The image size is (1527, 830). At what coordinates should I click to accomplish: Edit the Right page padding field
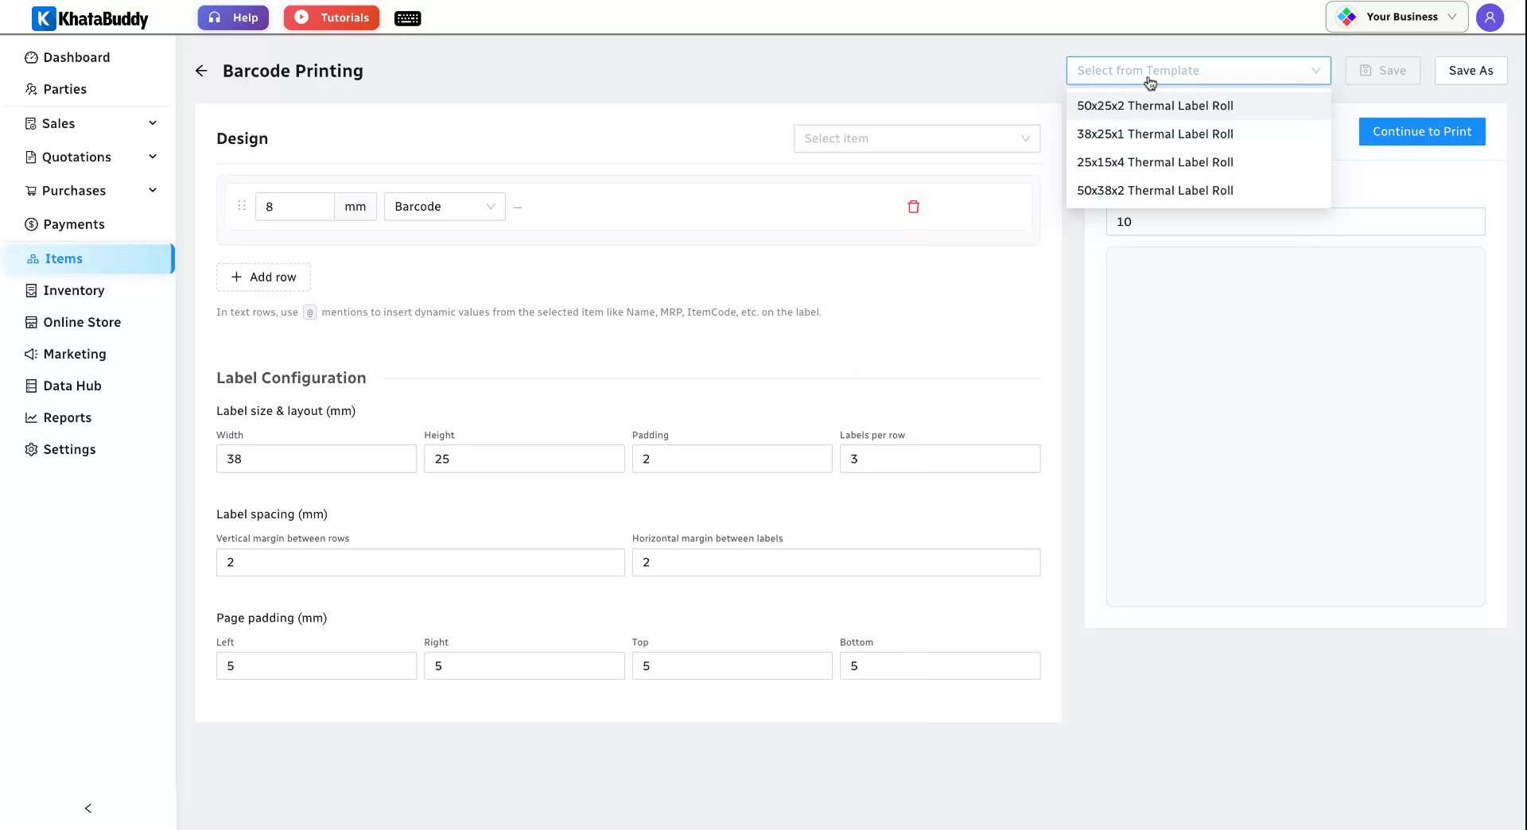524,666
